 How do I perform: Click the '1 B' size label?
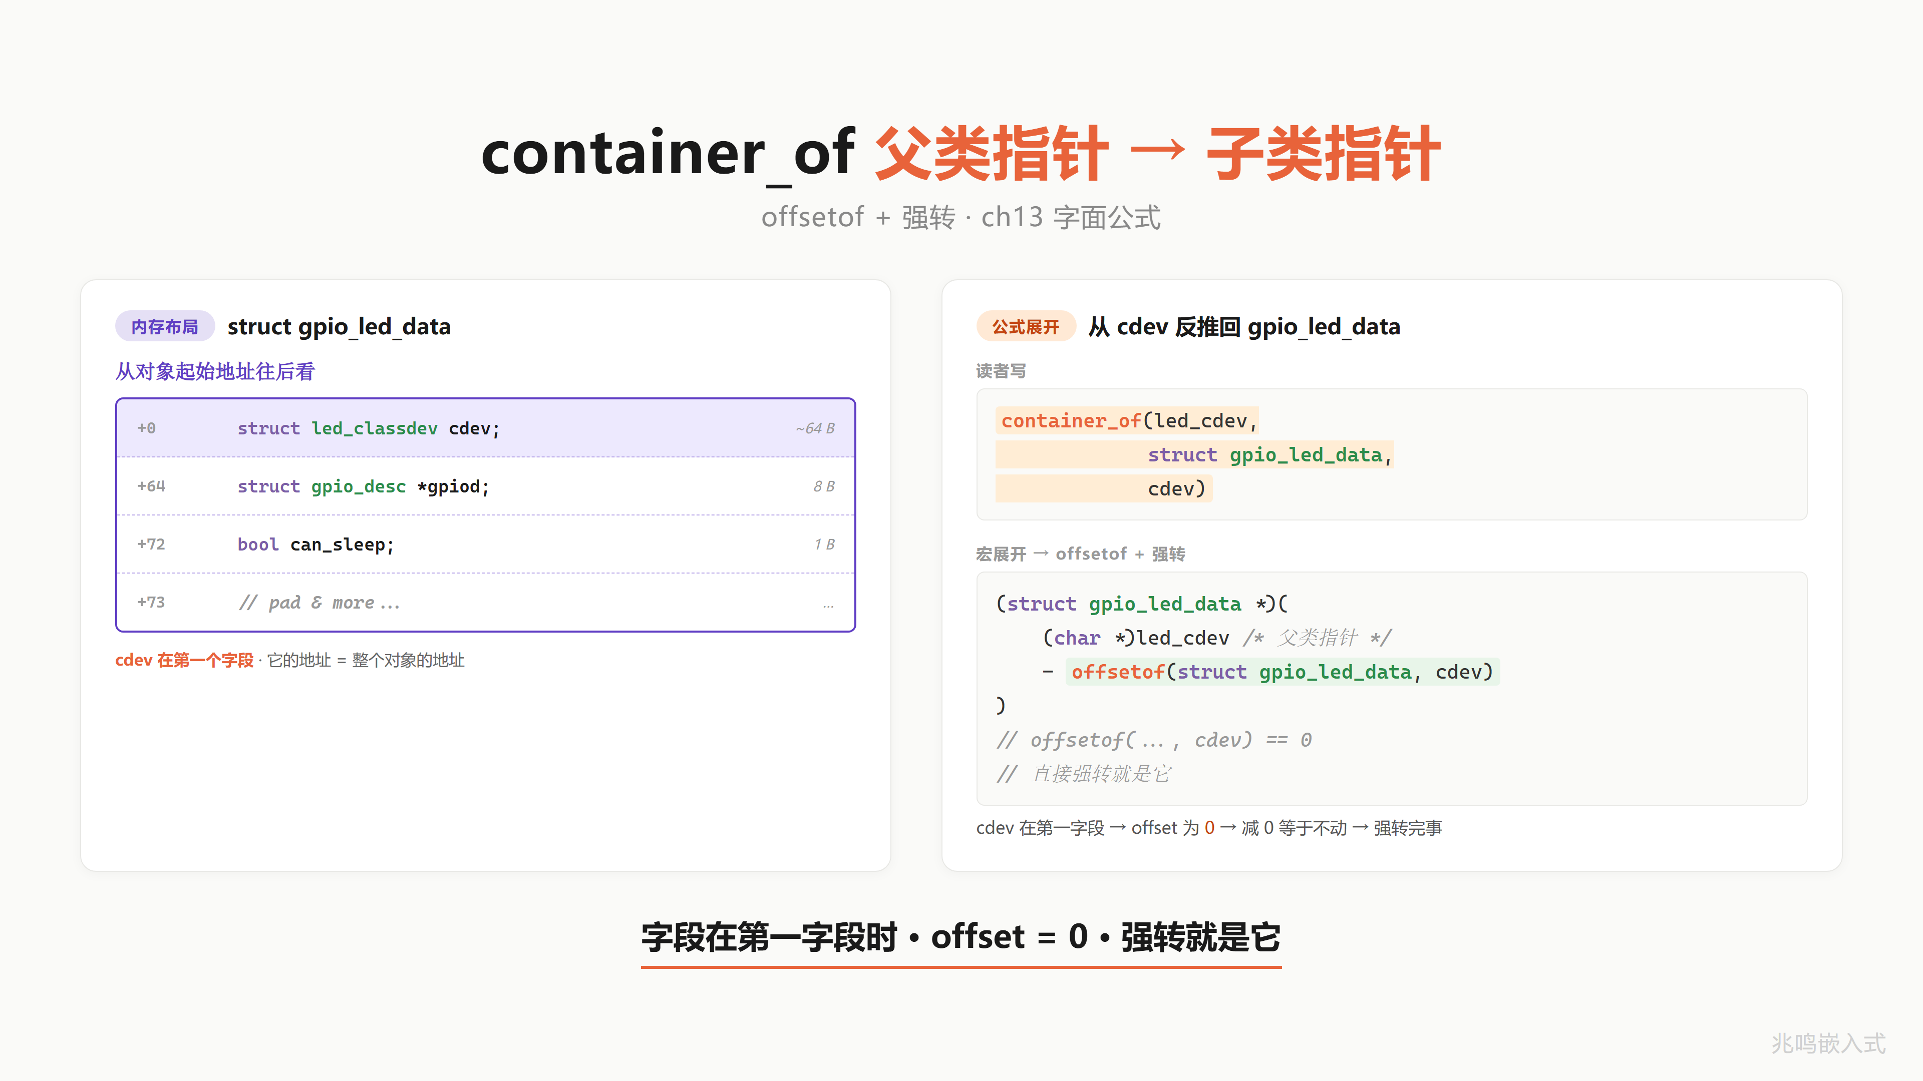click(x=824, y=545)
